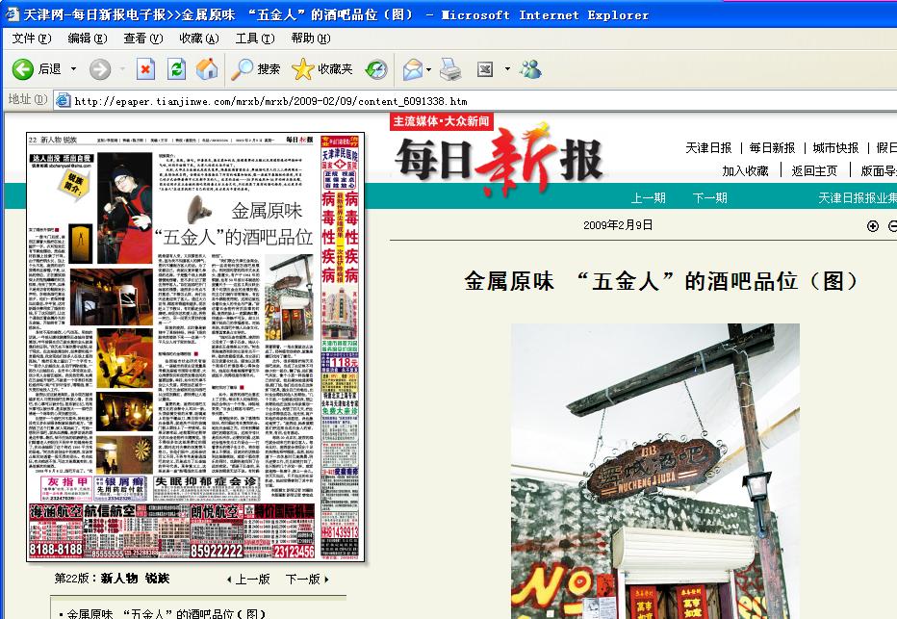Open the Messenger people icon

530,69
